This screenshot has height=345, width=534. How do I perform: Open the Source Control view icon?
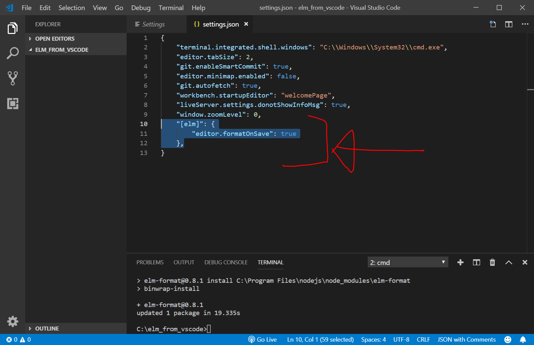coord(12,78)
